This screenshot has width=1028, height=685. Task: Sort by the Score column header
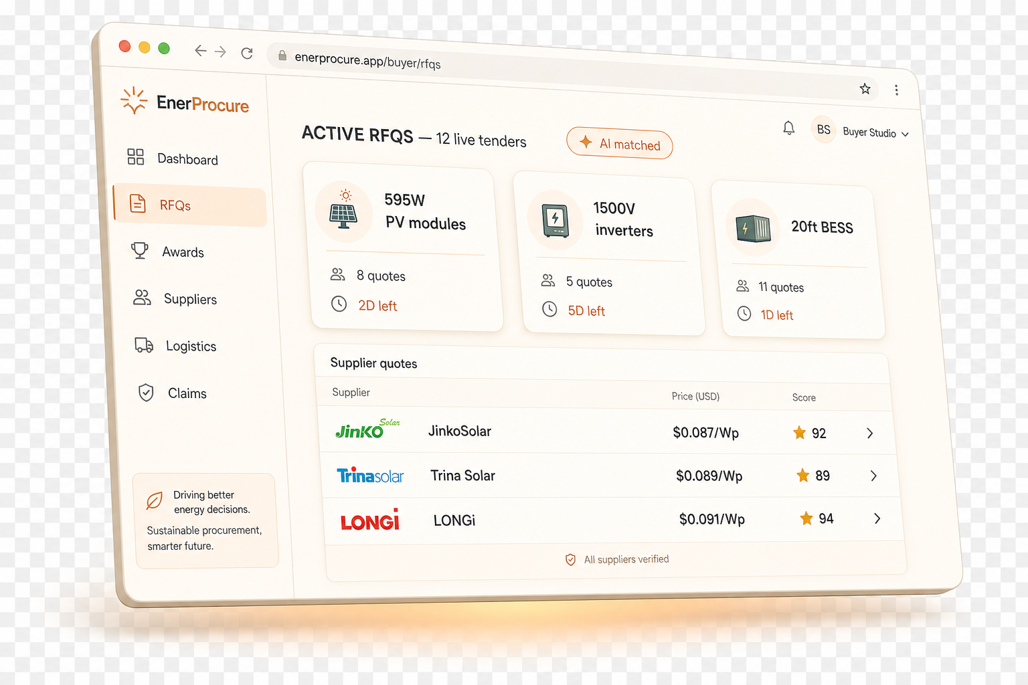804,397
